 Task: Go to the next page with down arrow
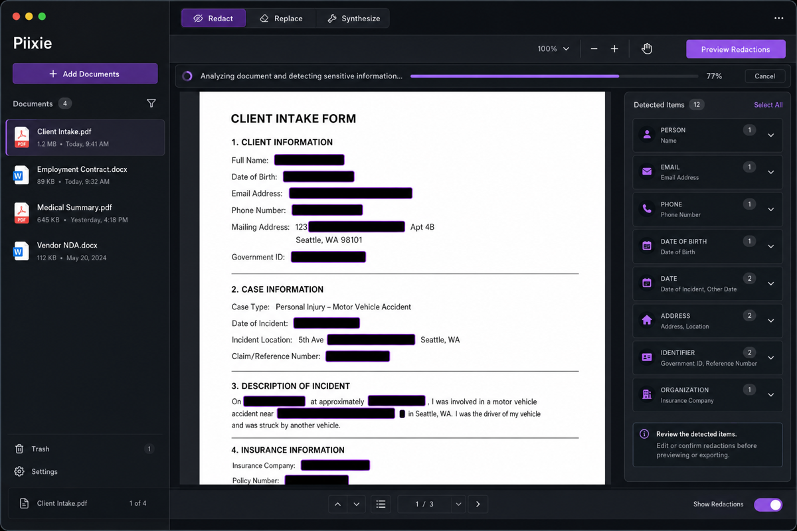click(x=357, y=504)
